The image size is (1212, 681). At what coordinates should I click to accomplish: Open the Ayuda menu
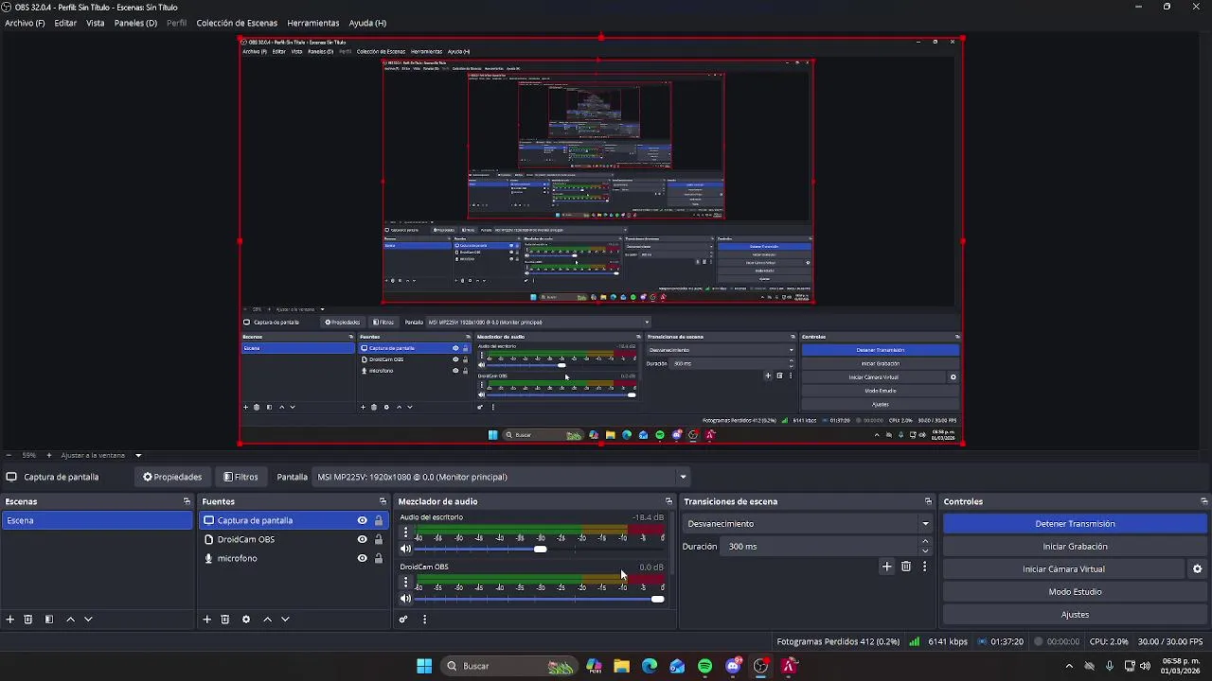[x=367, y=23]
